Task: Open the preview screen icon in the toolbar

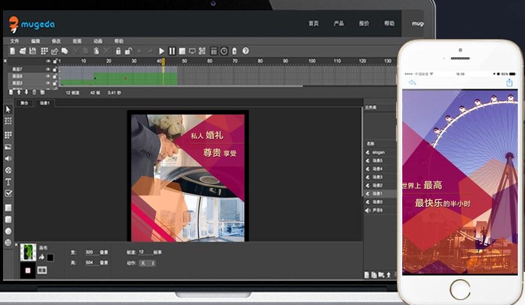Action: coord(192,51)
